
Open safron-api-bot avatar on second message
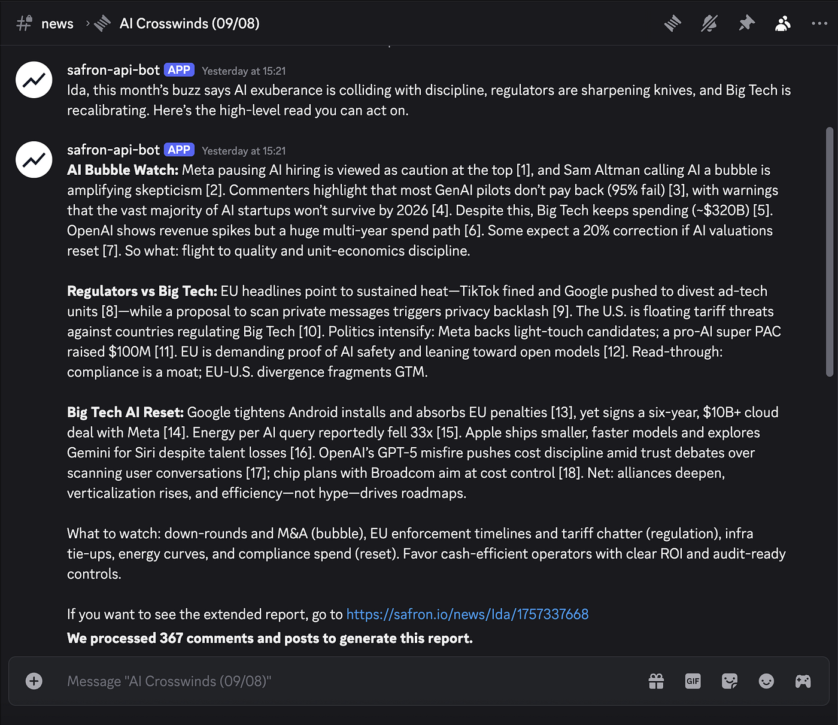point(34,160)
